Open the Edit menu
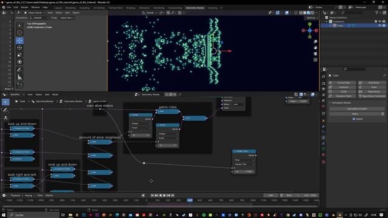The height and width of the screenshot is (218, 388). (16, 7)
